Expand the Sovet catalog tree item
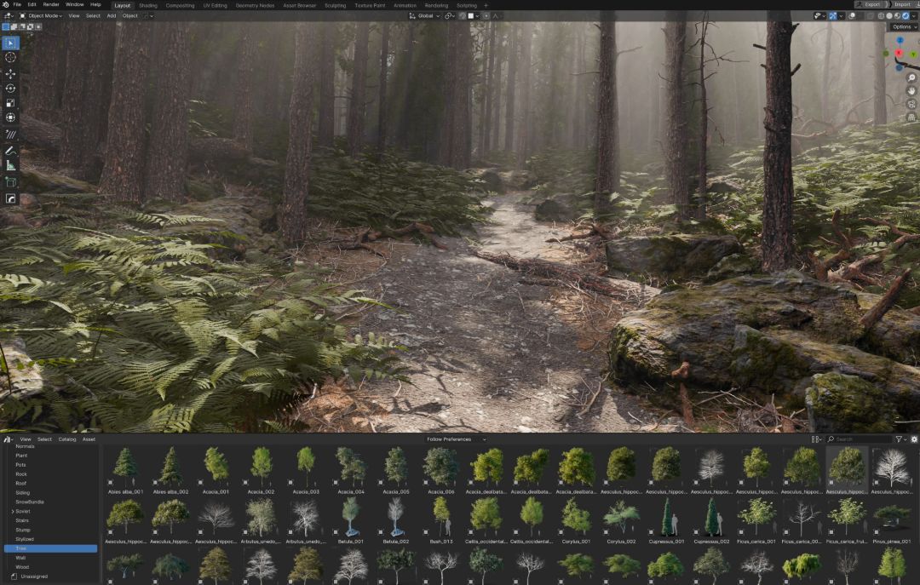The height and width of the screenshot is (585, 920). pyautogui.click(x=12, y=511)
